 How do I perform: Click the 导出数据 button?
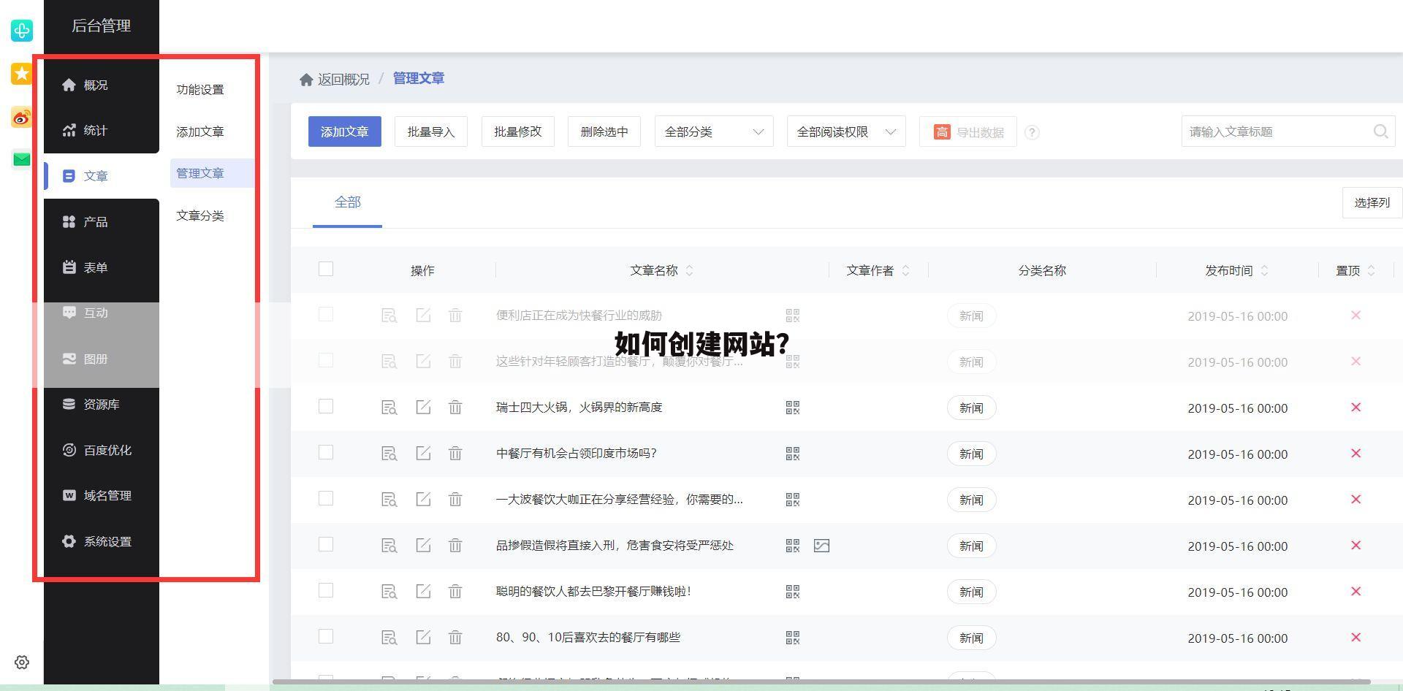tap(968, 131)
